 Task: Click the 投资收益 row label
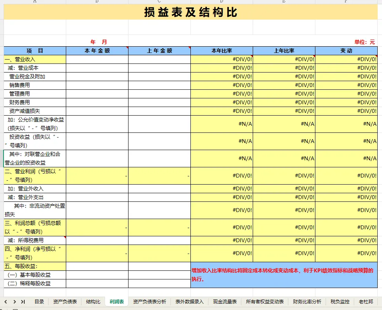tap(35, 141)
